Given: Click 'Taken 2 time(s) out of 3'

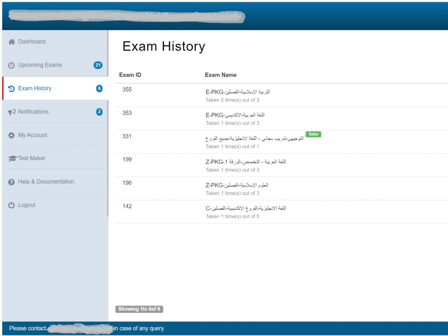Looking at the screenshot, I should tap(232, 100).
